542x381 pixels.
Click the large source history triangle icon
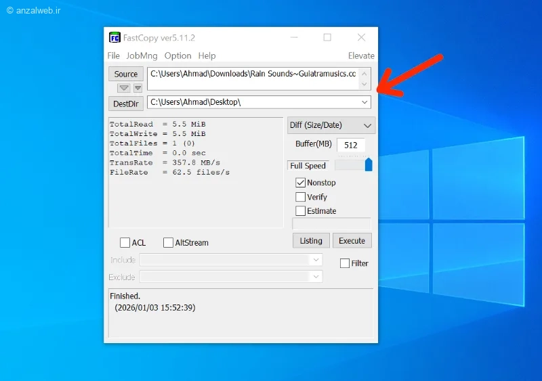point(124,88)
